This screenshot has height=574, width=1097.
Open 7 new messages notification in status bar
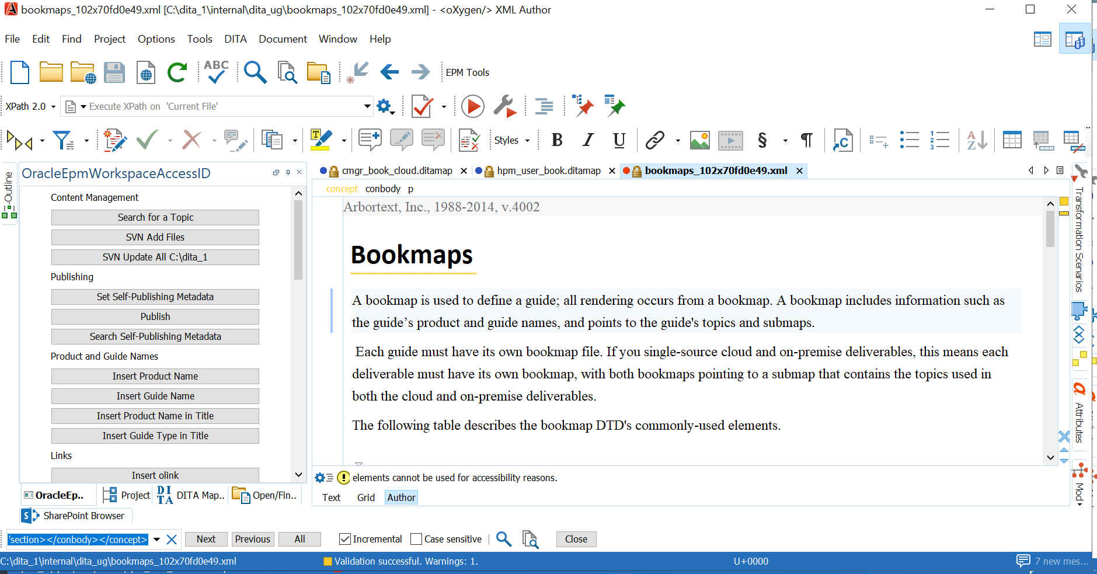[1053, 561]
